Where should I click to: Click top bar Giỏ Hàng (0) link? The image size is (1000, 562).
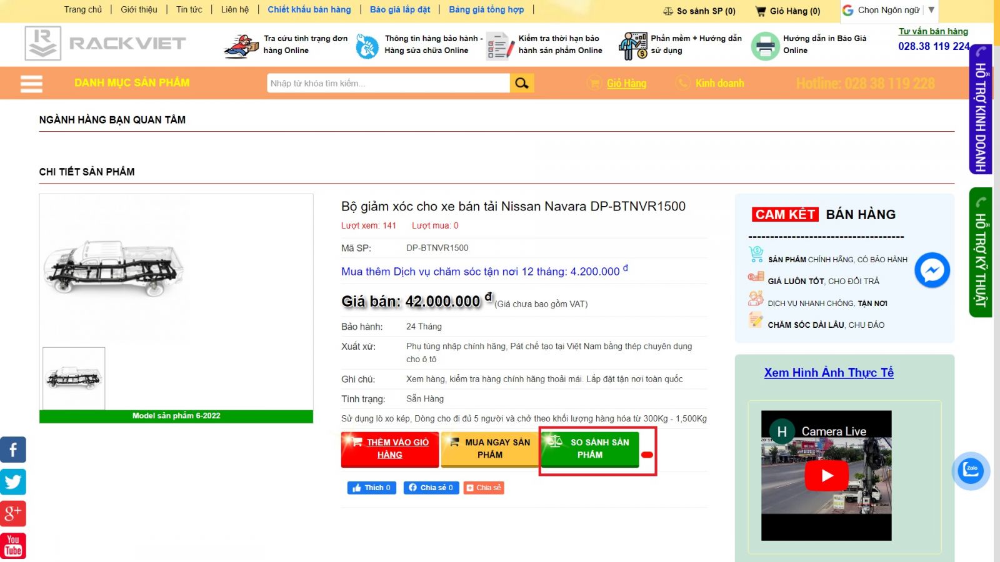(x=795, y=11)
